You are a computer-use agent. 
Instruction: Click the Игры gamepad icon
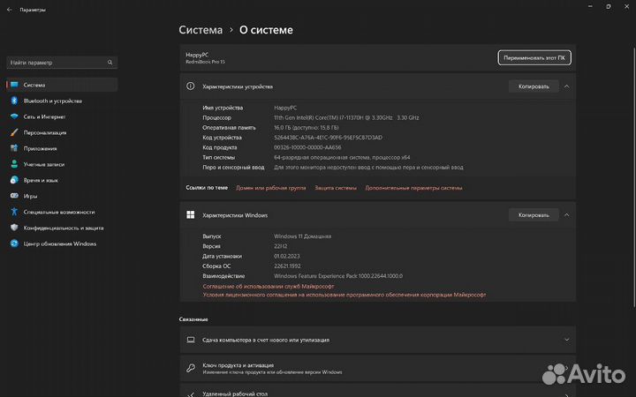[14, 196]
